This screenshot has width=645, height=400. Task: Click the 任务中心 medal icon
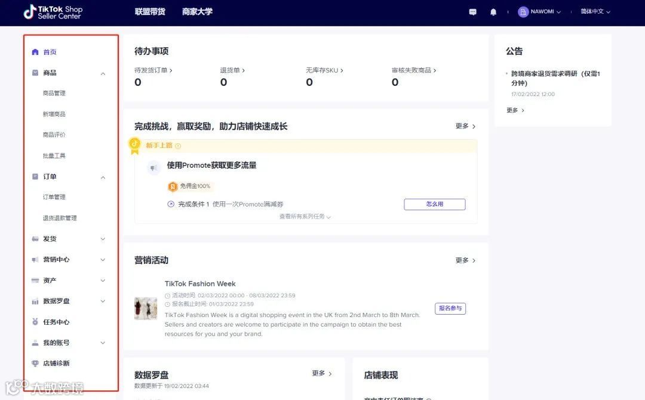35,322
